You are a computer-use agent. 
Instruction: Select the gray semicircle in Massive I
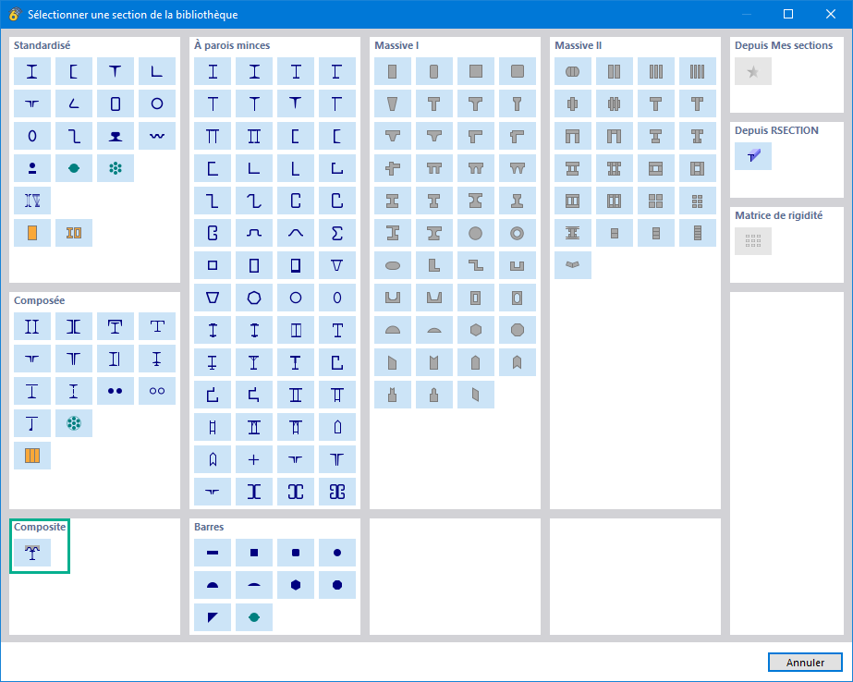392,330
